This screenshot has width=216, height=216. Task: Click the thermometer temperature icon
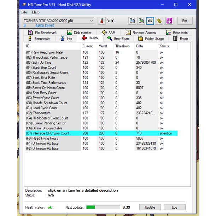(101, 21)
